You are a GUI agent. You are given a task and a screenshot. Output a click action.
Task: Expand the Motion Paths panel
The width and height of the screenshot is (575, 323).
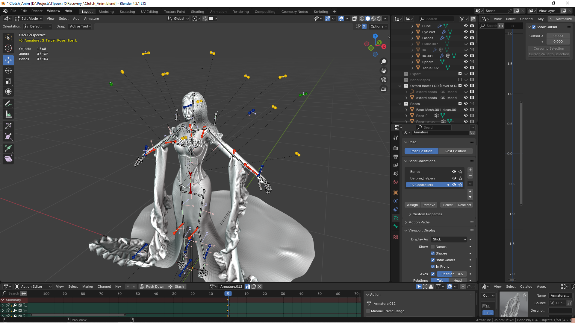click(x=419, y=222)
